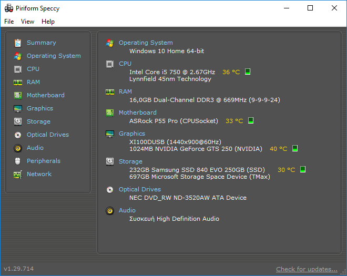Click the window resize grip in status bar corner
347x276 pixels.
pos(343,272)
